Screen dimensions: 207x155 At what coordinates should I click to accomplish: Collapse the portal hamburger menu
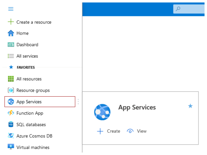(x=11, y=9)
